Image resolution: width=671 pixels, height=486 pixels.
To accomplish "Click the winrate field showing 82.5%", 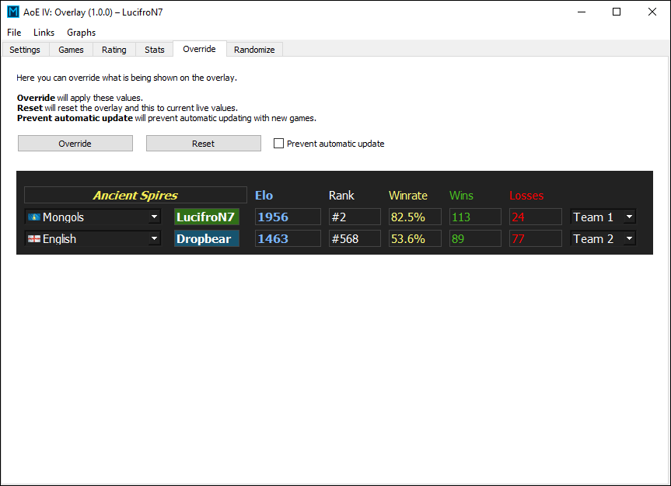I will click(415, 217).
